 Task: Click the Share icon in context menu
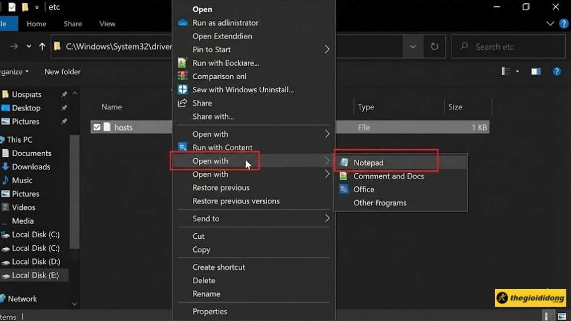point(183,103)
